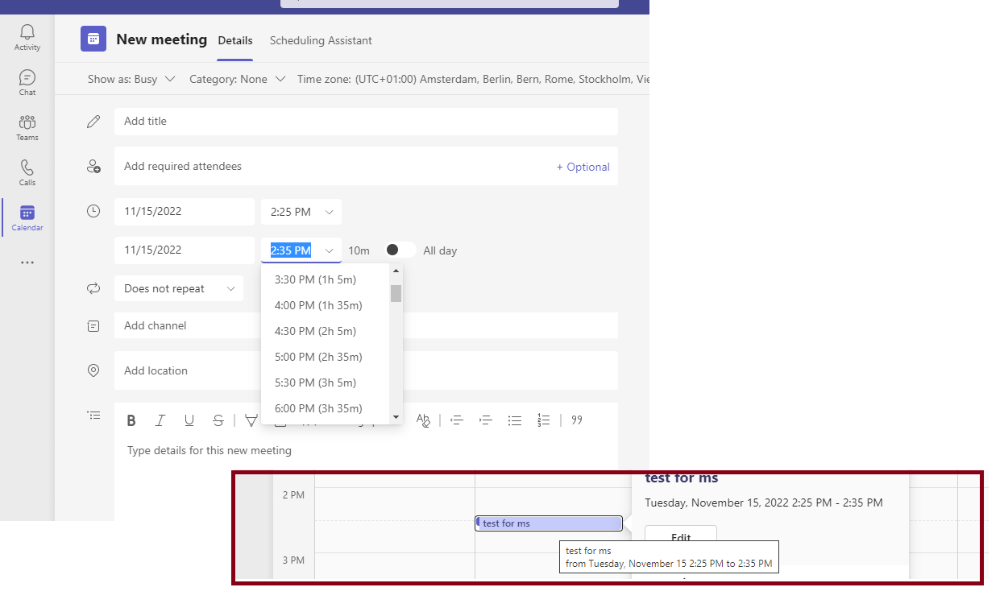1004x608 pixels.
Task: Toggle the All day switch
Action: tap(400, 250)
